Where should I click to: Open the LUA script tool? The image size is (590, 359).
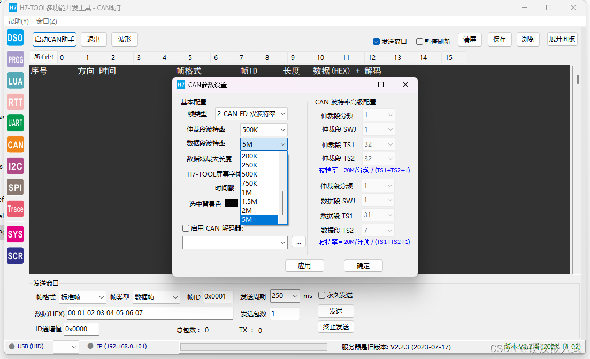[16, 81]
